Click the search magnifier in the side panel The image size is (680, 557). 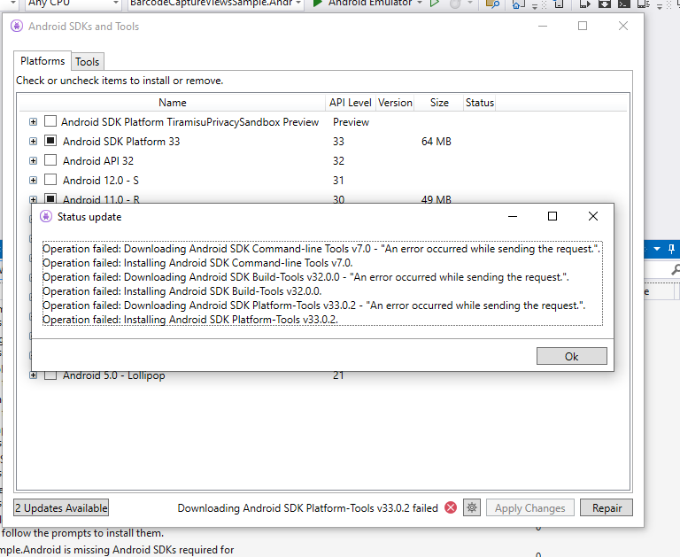point(676,270)
